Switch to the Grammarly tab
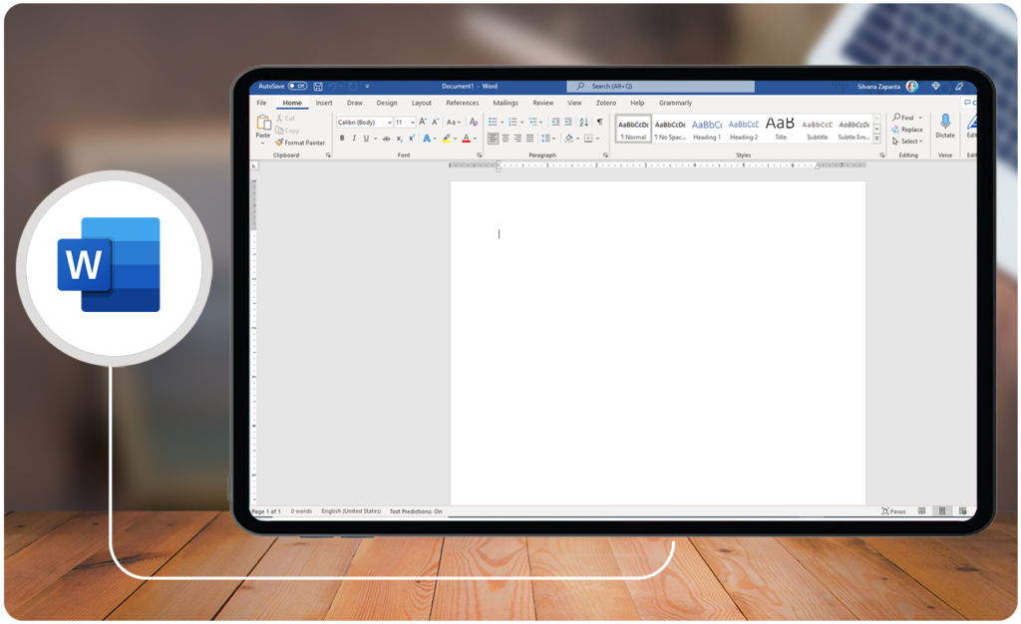The image size is (1021, 624). (675, 103)
